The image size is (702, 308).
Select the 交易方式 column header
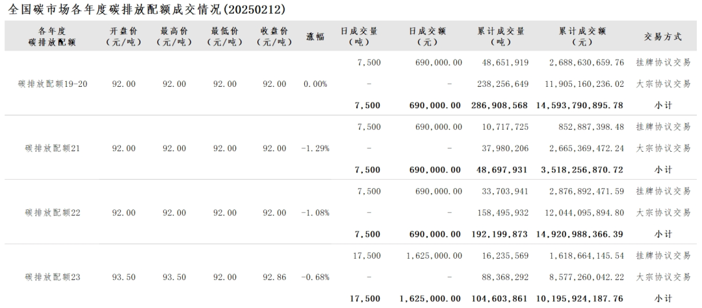663,37
